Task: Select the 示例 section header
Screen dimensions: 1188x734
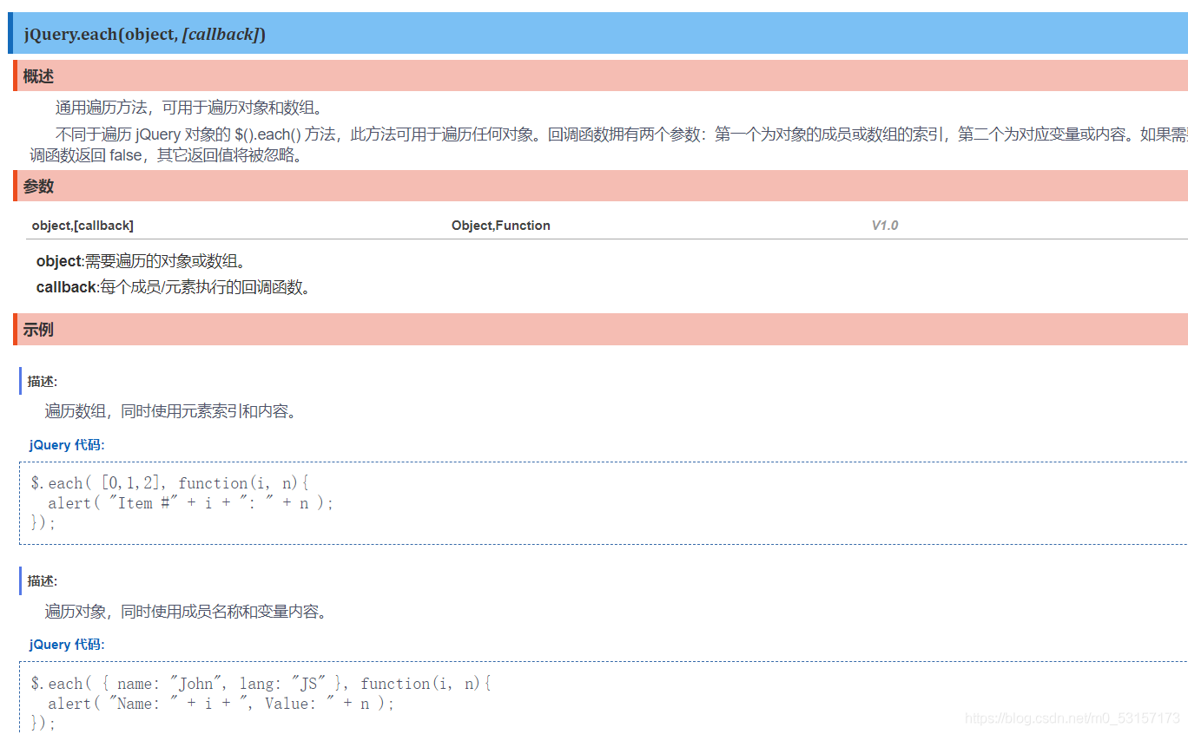Action: click(600, 330)
